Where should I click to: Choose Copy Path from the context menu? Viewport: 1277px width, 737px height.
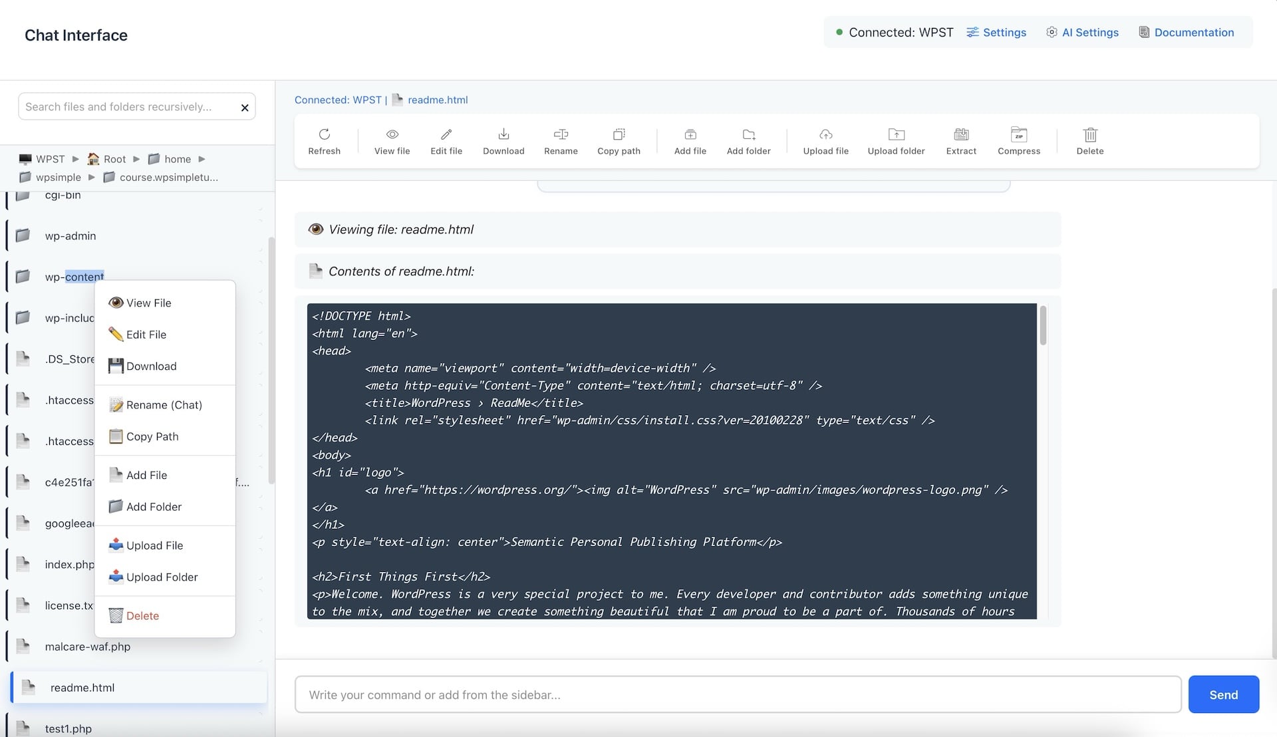click(x=165, y=436)
